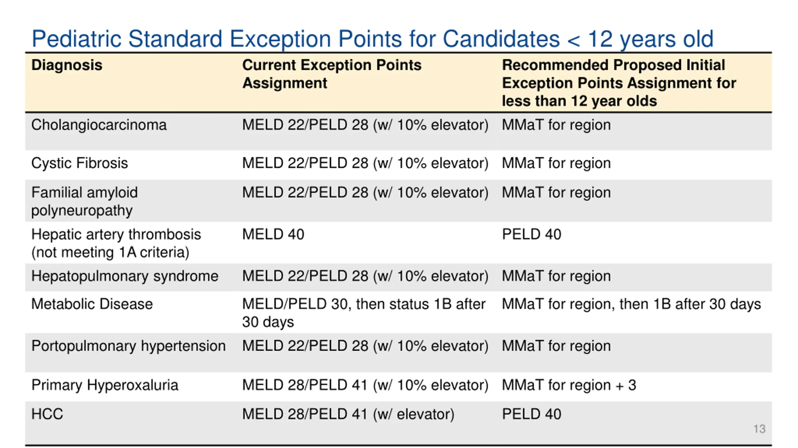Select Hepatic artery thrombosis diagnosis text
Viewport: 798px width, 448px height.
pyautogui.click(x=116, y=243)
